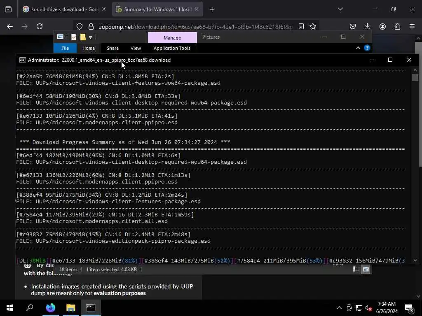The image size is (422, 316).
Task: Open network status tray icon
Action: click(359, 308)
